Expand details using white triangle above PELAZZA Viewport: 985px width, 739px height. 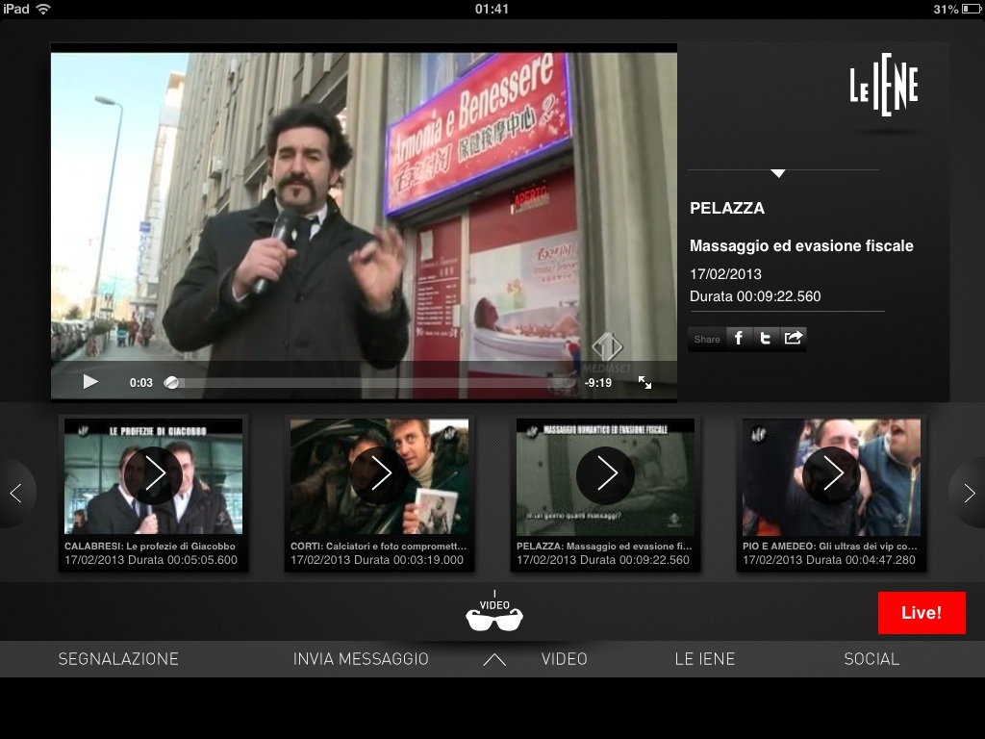point(778,173)
